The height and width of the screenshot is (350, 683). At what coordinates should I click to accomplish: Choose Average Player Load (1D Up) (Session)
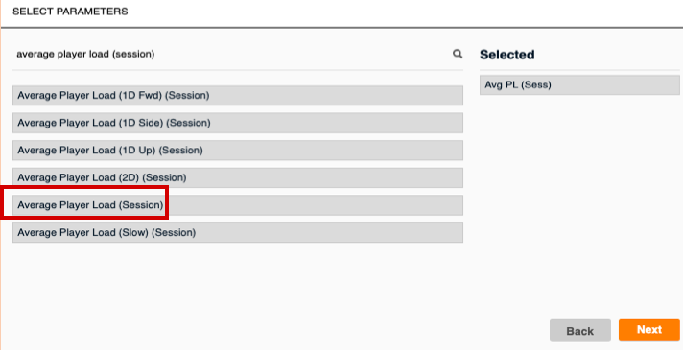237,151
